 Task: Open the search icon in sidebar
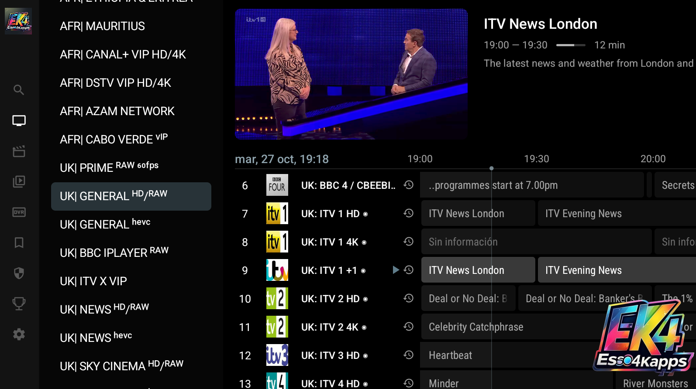(x=19, y=90)
